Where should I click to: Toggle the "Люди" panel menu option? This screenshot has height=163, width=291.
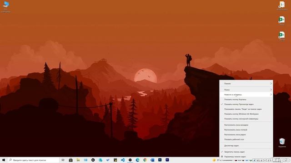246,109
